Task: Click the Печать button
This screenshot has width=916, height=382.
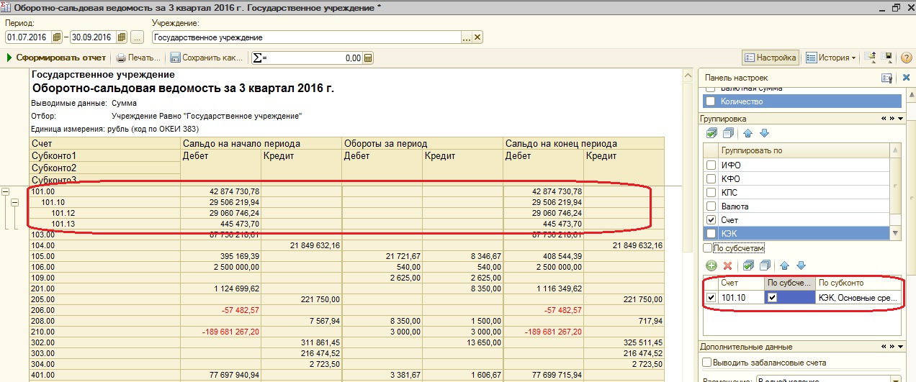Action: [x=138, y=58]
